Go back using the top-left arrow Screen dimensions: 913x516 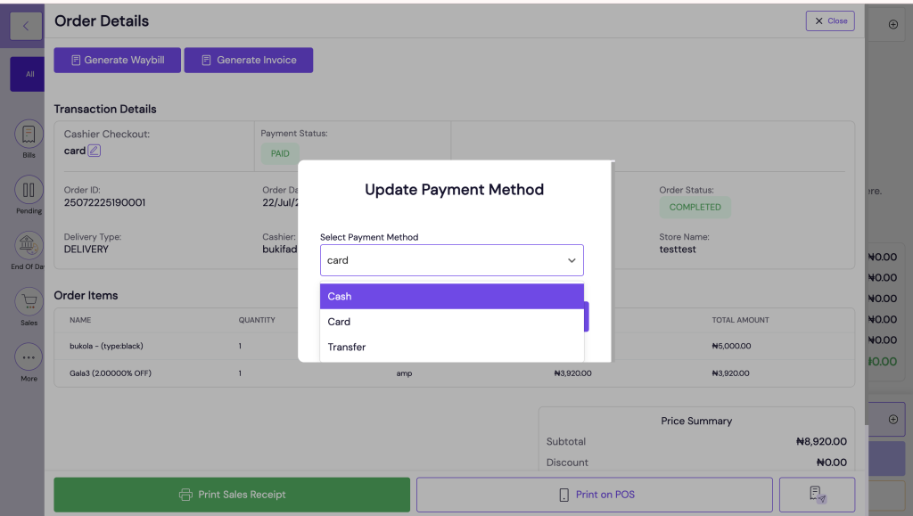[25, 25]
